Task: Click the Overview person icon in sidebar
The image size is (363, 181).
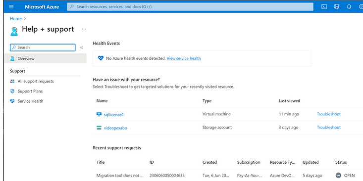Action: point(12,59)
